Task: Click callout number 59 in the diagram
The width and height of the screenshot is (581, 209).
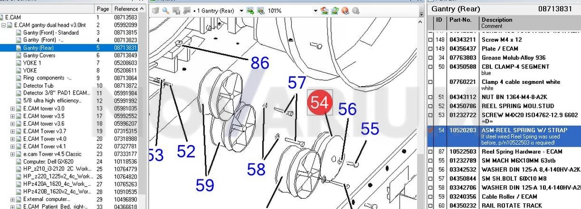Action: point(205,185)
